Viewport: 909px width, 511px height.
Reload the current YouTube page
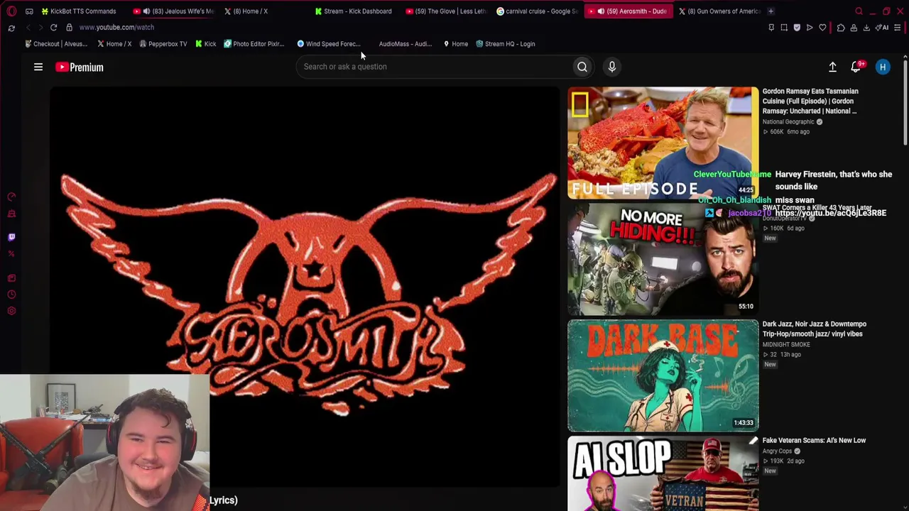(x=53, y=27)
